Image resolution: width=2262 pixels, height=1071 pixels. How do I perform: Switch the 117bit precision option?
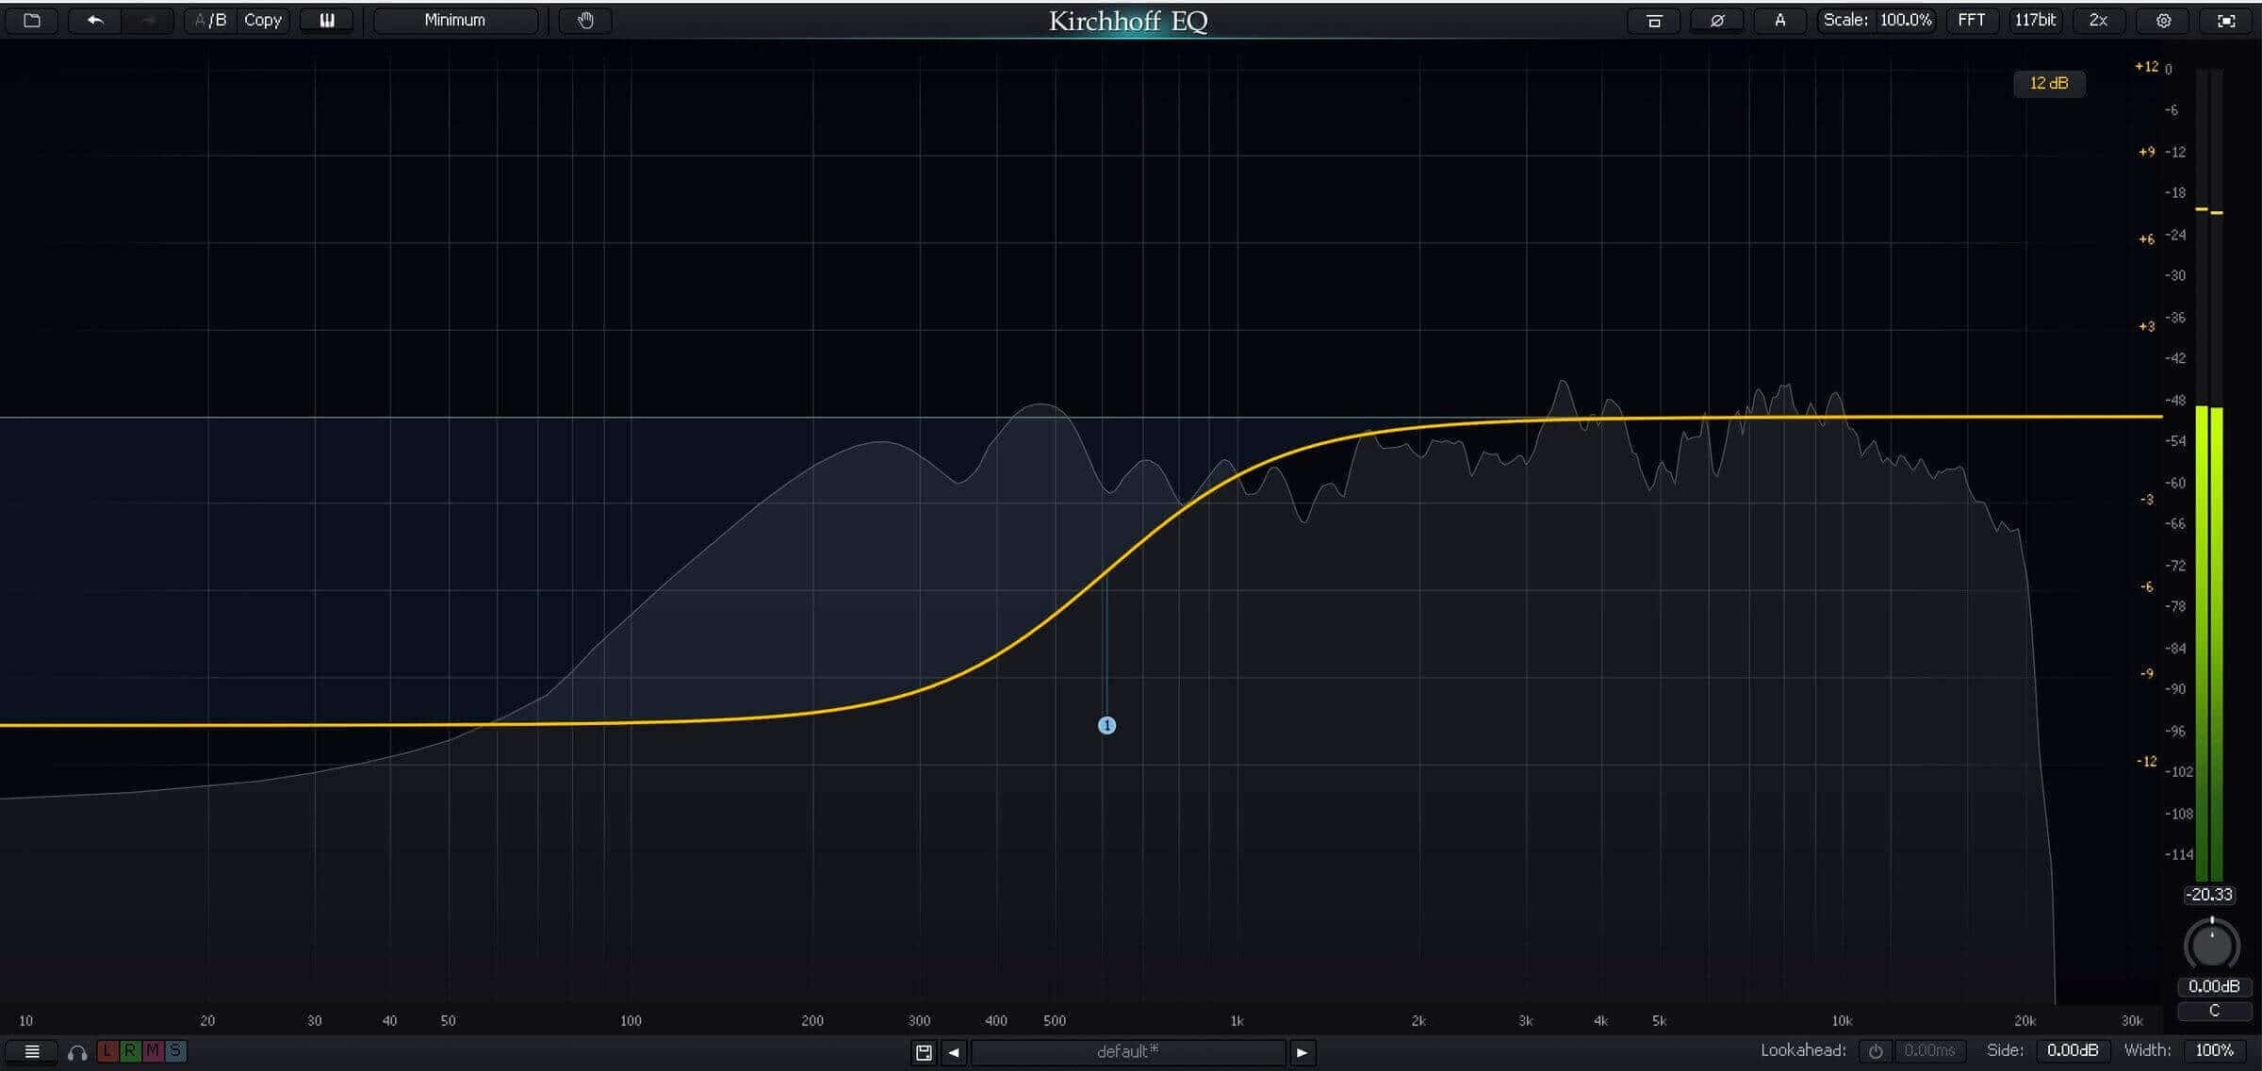[2035, 21]
